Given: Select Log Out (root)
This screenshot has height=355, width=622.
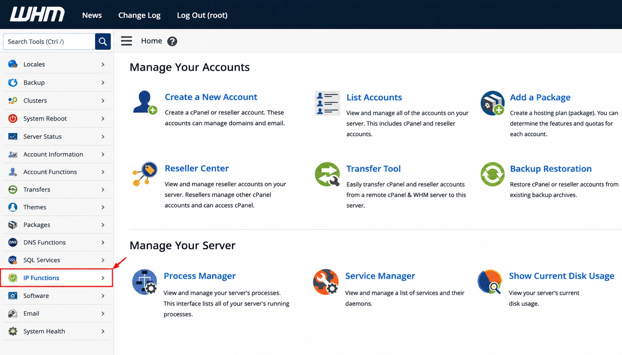Looking at the screenshot, I should 202,15.
